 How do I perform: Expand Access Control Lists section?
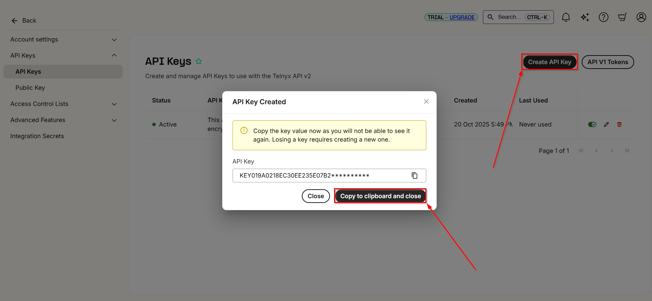pos(114,104)
